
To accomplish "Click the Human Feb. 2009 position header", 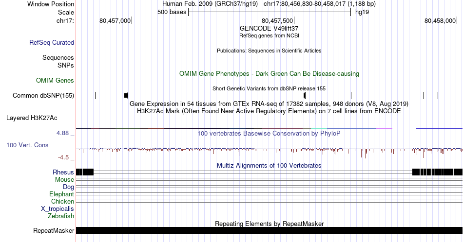I will [x=269, y=4].
